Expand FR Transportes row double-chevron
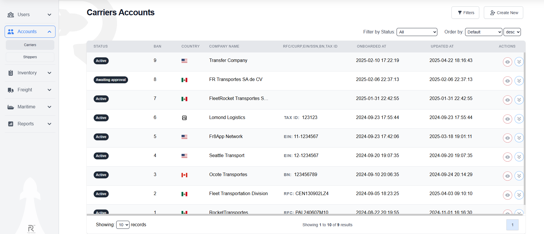The image size is (544, 234). 519,81
